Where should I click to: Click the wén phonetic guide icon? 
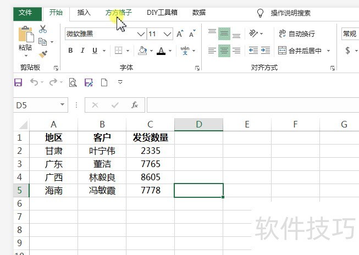click(185, 51)
